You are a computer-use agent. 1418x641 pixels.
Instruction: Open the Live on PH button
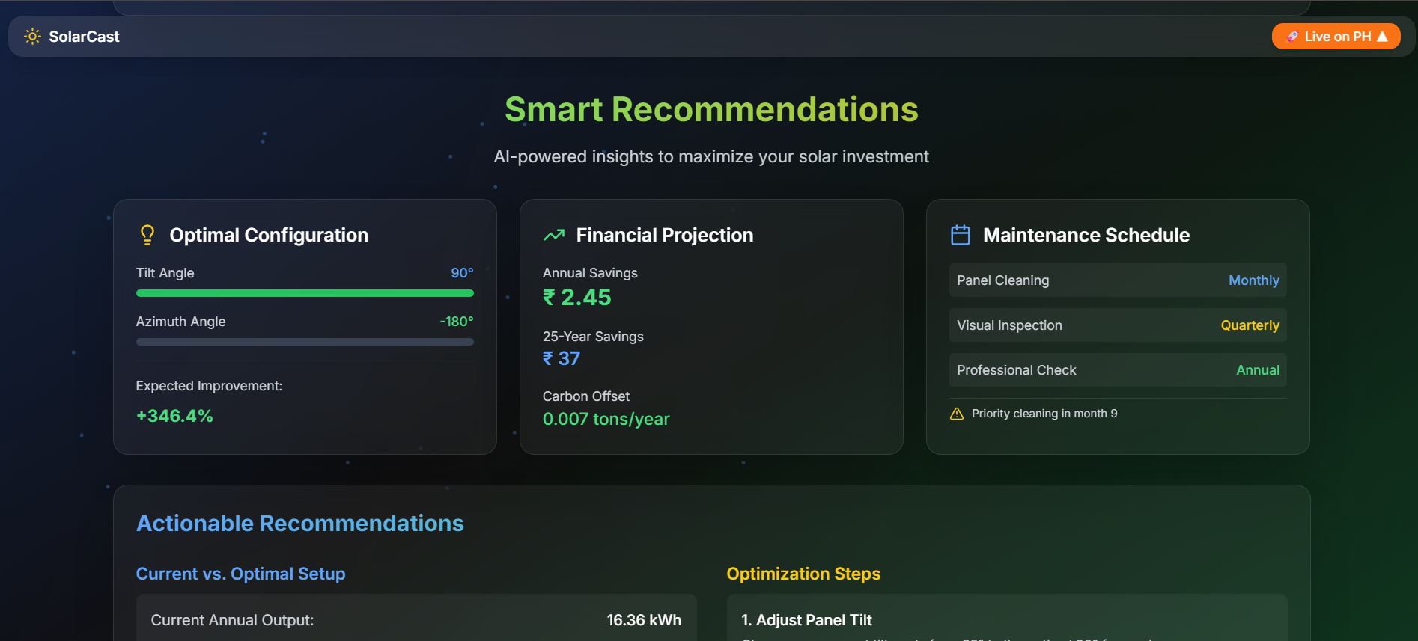pyautogui.click(x=1336, y=36)
